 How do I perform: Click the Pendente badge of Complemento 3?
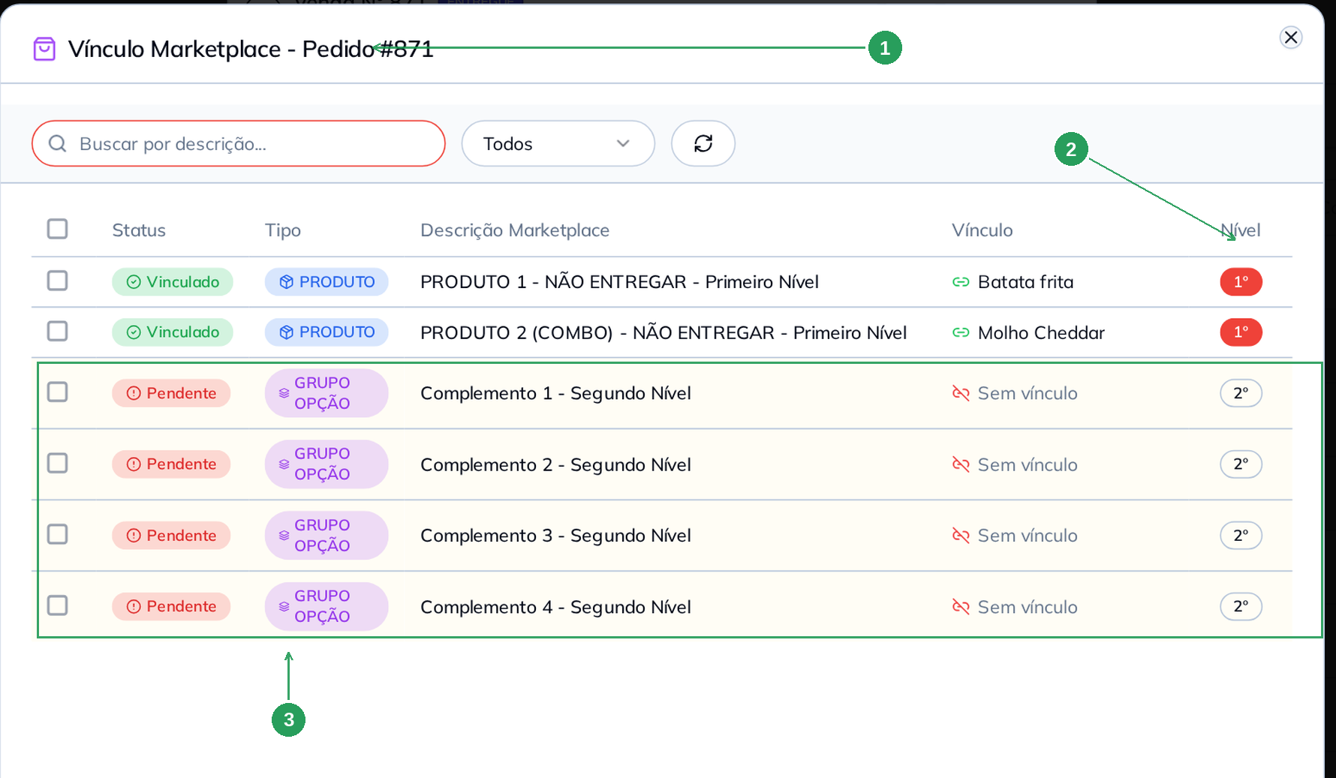[171, 536]
